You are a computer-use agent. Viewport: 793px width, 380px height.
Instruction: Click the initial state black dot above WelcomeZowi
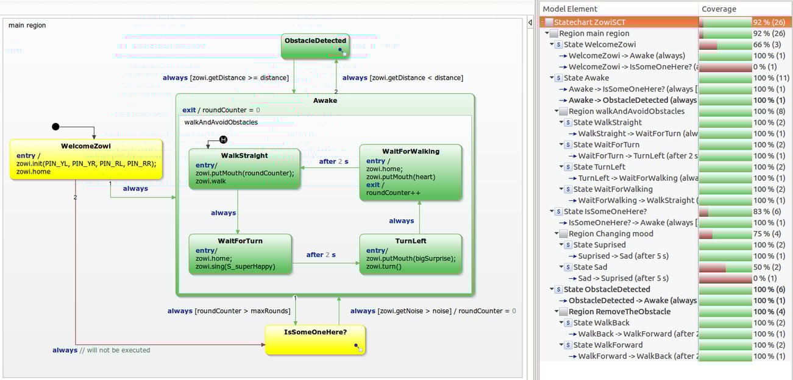(55, 125)
